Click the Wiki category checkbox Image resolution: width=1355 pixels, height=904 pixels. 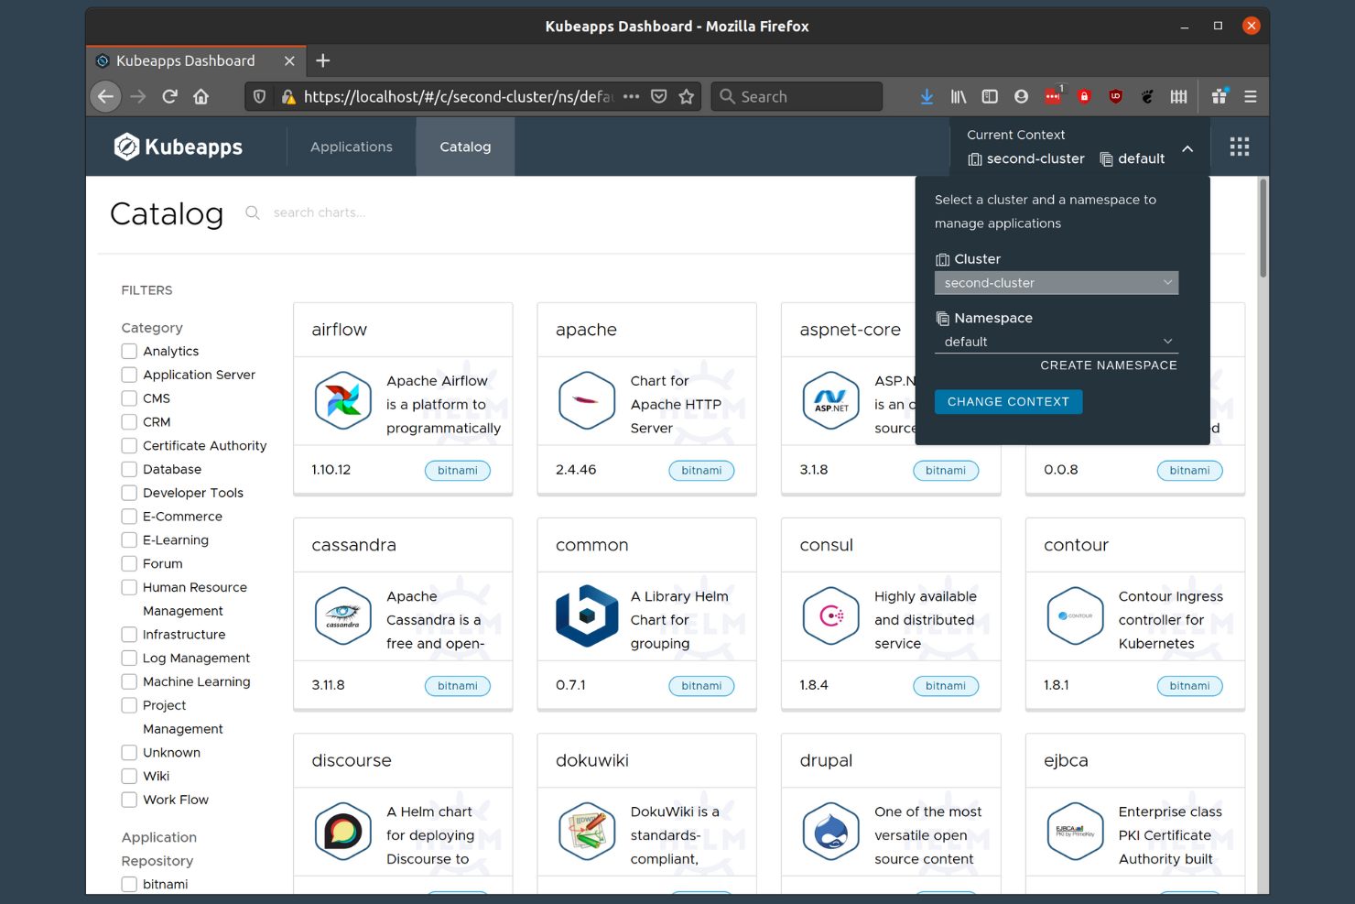click(x=129, y=776)
